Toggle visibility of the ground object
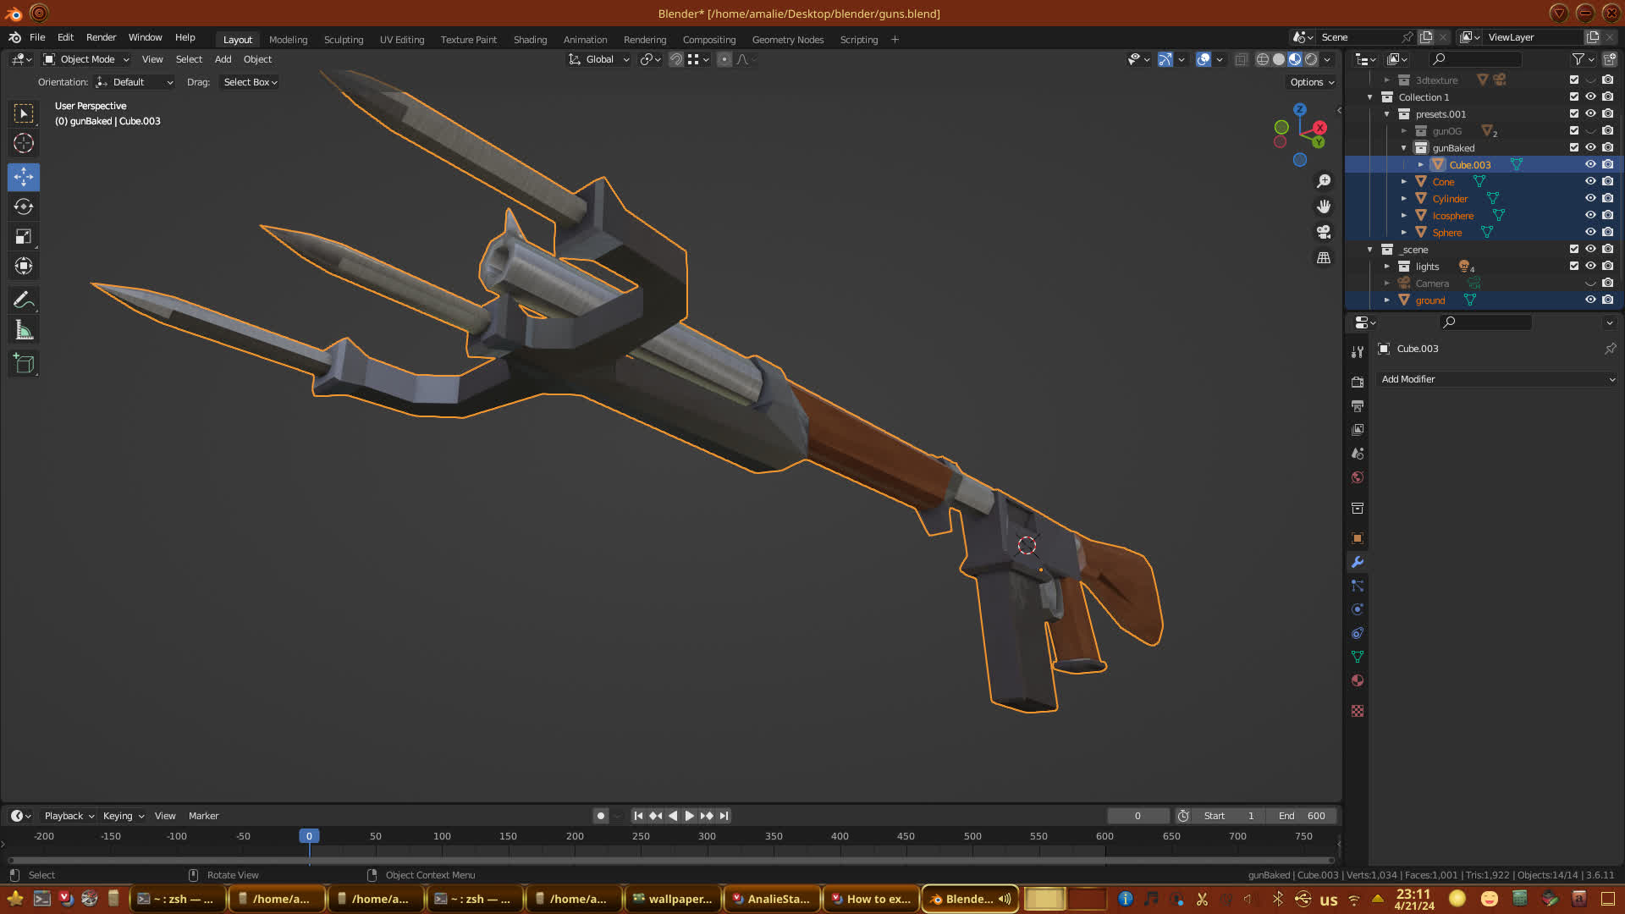 coord(1590,300)
